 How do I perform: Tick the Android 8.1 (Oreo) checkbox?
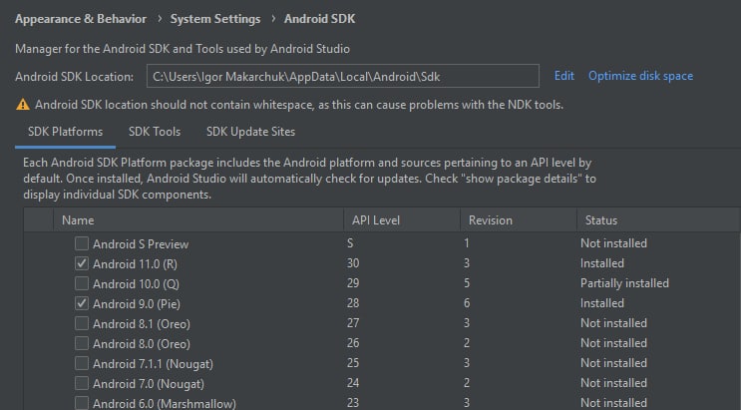tap(82, 323)
